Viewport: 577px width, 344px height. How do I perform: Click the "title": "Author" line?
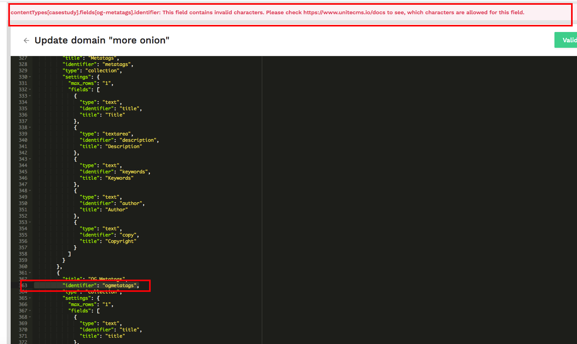[104, 210]
